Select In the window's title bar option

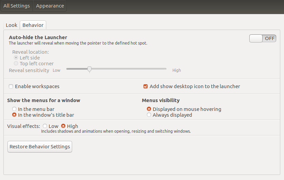(14, 115)
